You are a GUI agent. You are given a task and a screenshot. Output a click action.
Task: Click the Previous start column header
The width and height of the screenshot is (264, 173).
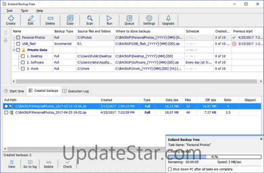click(x=247, y=31)
